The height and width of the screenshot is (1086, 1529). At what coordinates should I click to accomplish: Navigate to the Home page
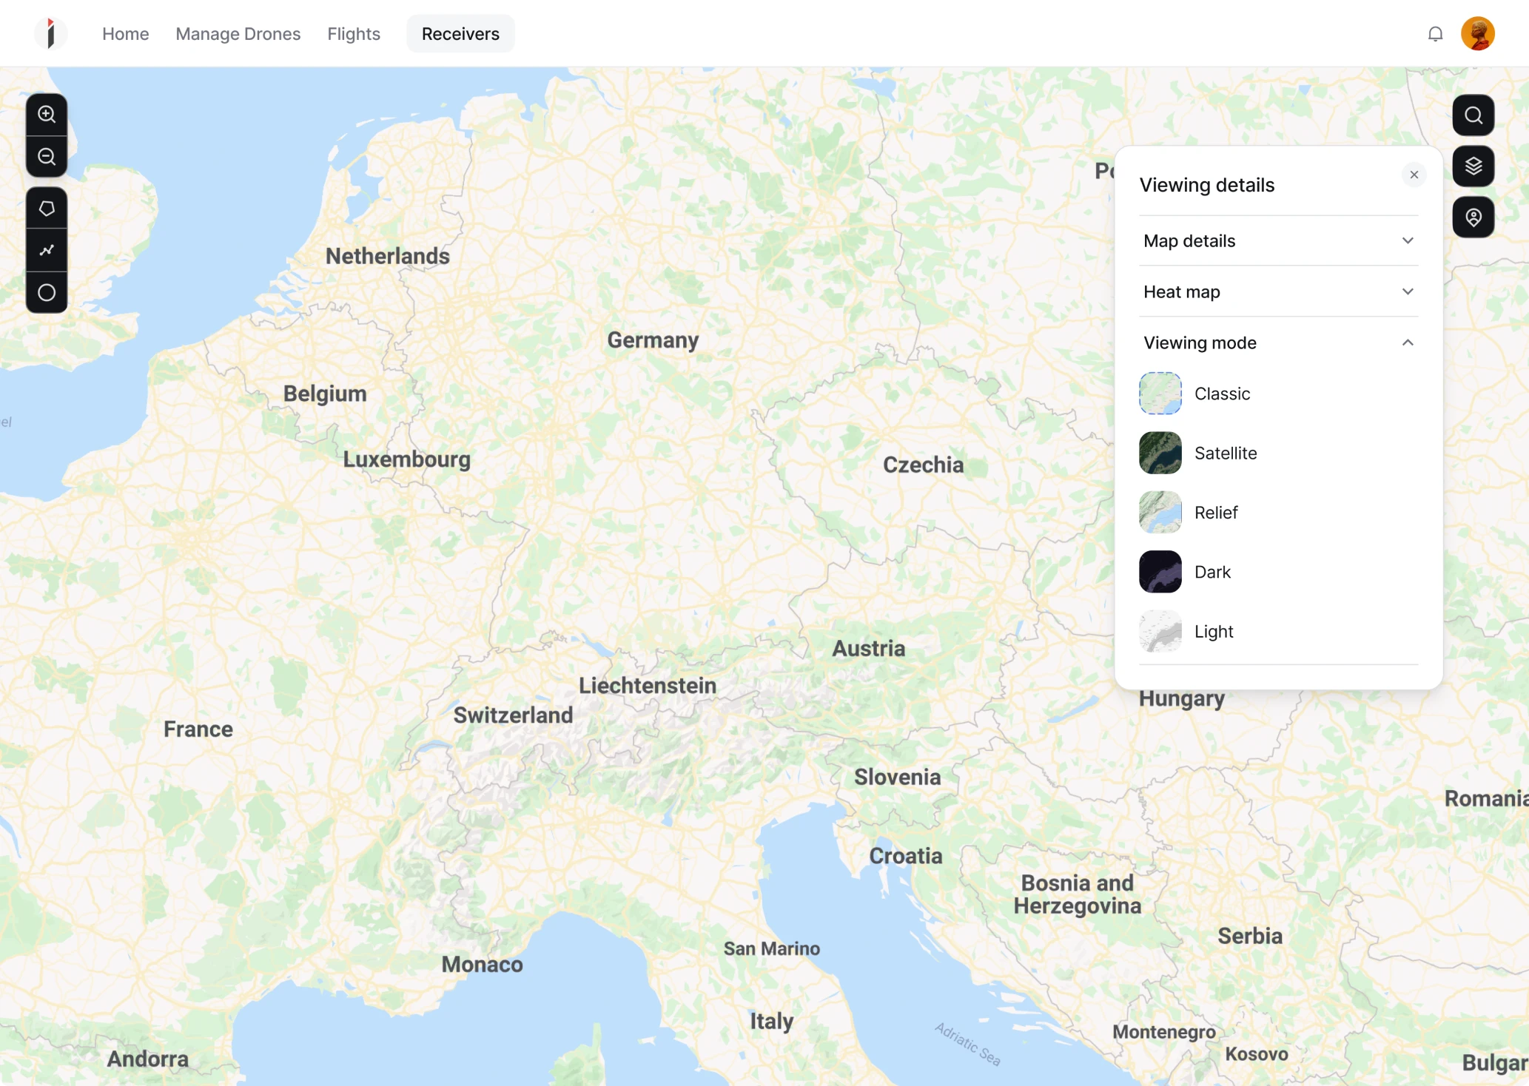[x=125, y=33]
